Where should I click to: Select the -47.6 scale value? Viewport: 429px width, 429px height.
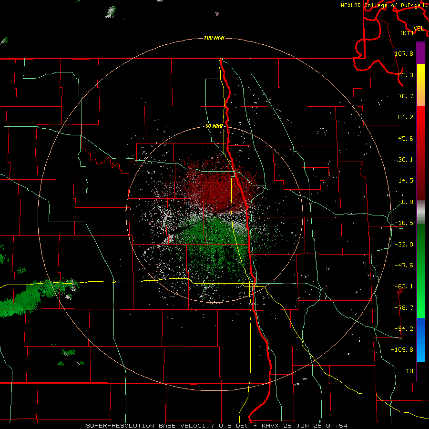(x=404, y=266)
